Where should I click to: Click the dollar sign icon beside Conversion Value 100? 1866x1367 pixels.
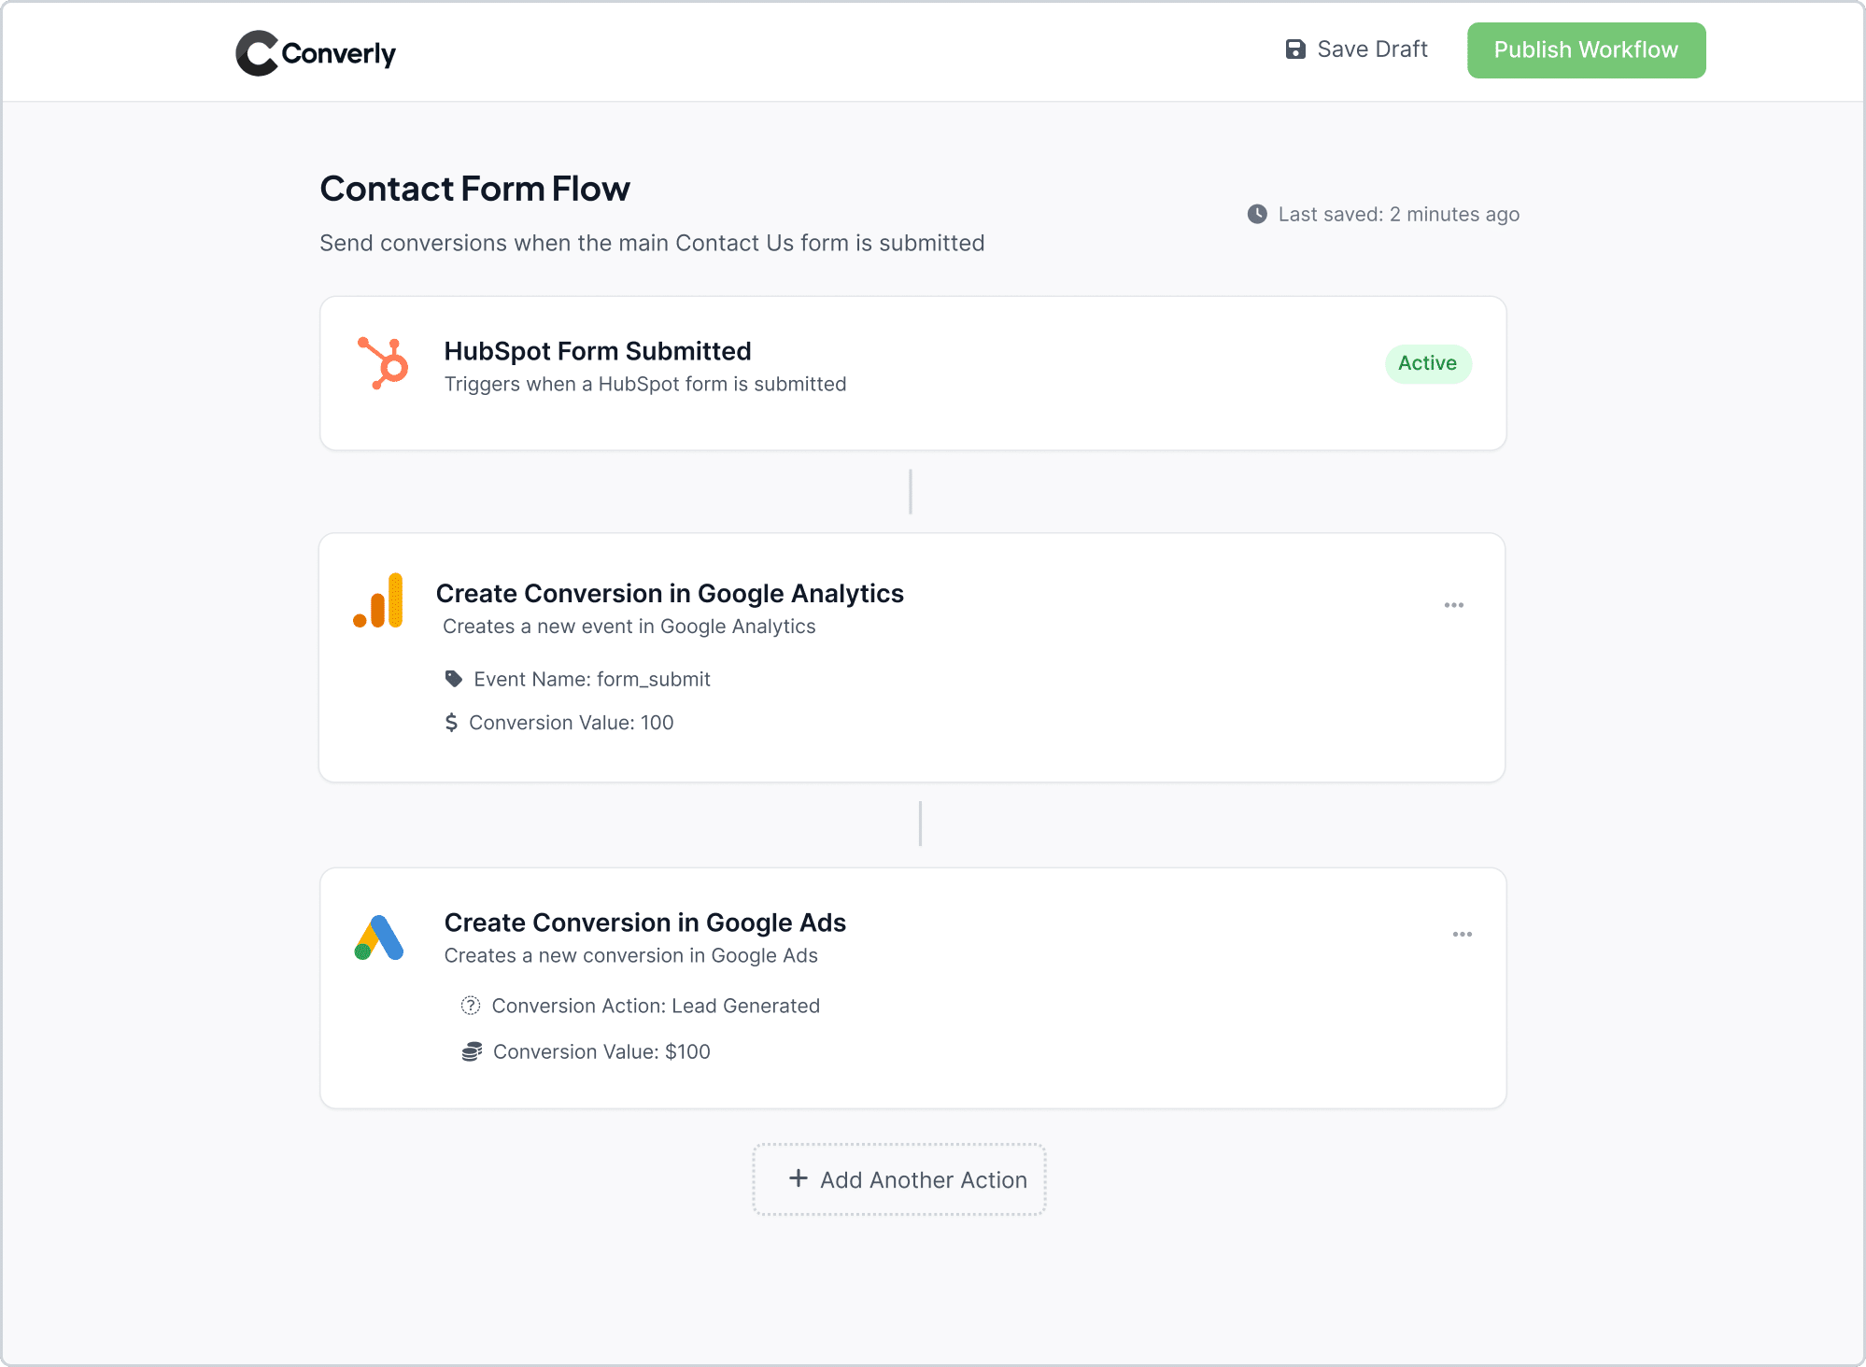[x=451, y=722]
